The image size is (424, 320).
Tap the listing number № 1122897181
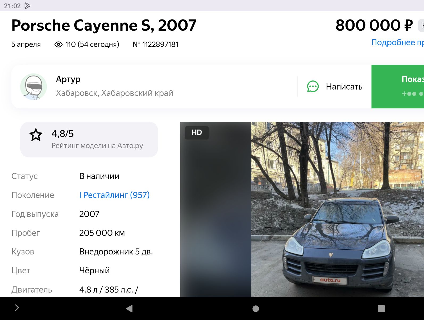tap(156, 44)
